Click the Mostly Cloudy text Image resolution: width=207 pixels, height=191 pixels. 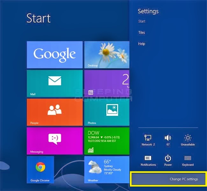tap(112, 170)
